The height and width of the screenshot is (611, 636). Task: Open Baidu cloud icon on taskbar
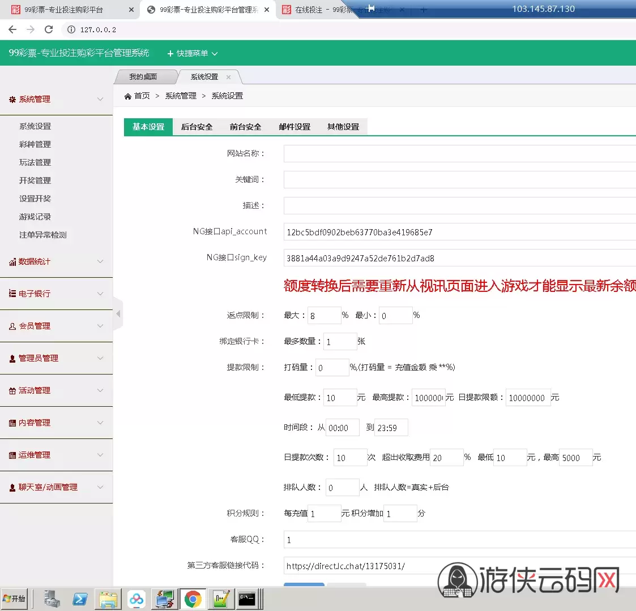click(x=136, y=599)
